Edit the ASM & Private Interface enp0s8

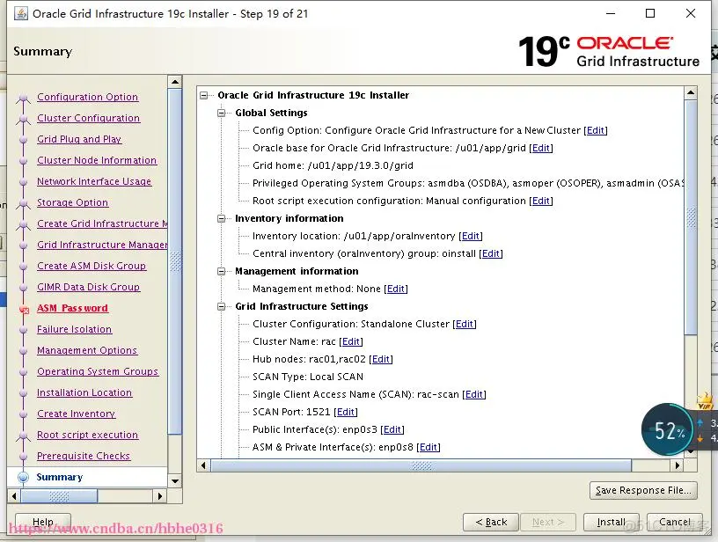pyautogui.click(x=429, y=447)
